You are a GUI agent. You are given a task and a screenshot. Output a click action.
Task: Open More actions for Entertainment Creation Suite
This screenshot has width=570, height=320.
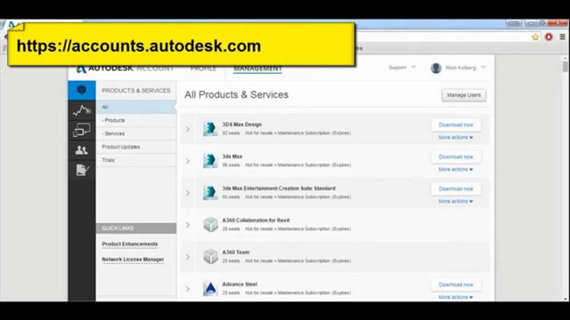pos(456,201)
